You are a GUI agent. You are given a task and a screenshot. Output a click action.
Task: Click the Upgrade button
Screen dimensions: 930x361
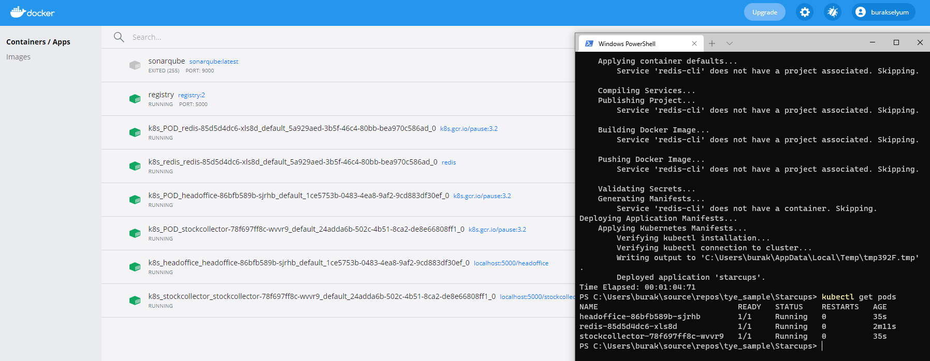(764, 12)
